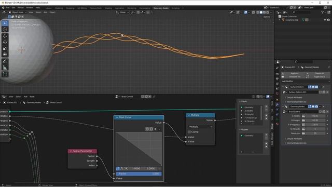The image size is (332, 187).
Task: Click the Delete All button
Action: [318, 73]
